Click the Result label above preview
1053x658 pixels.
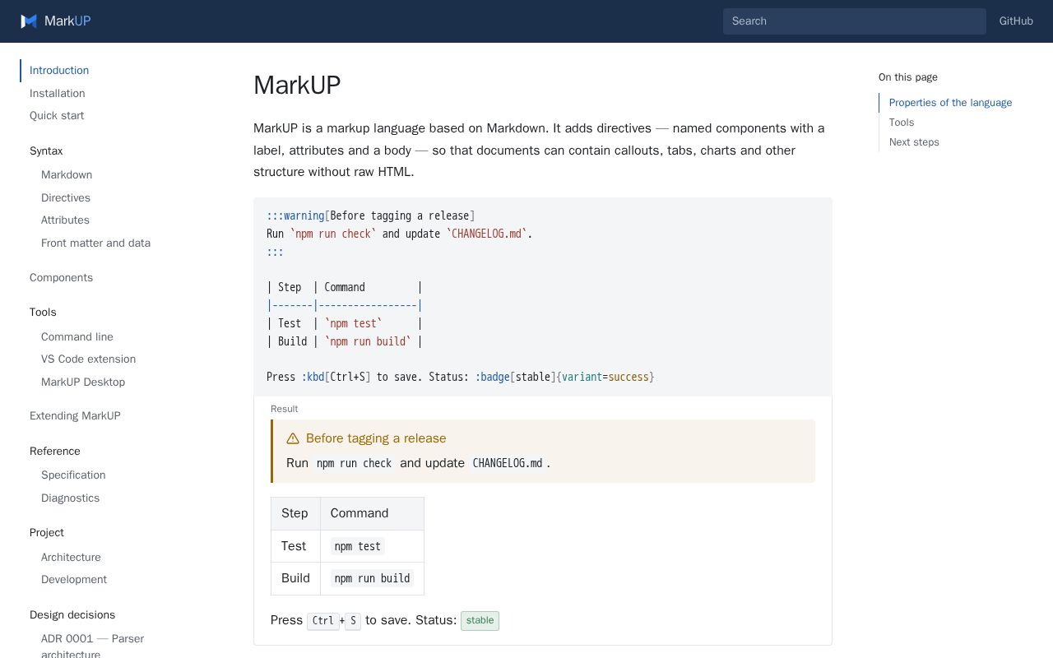[285, 409]
